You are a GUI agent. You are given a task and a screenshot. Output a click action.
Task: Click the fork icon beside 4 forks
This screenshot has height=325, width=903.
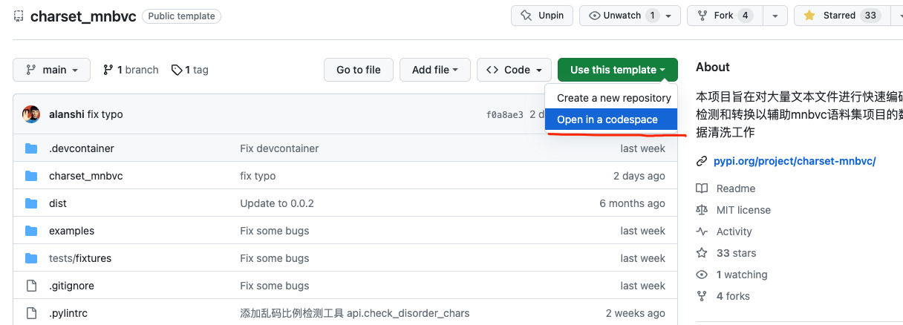(x=702, y=296)
